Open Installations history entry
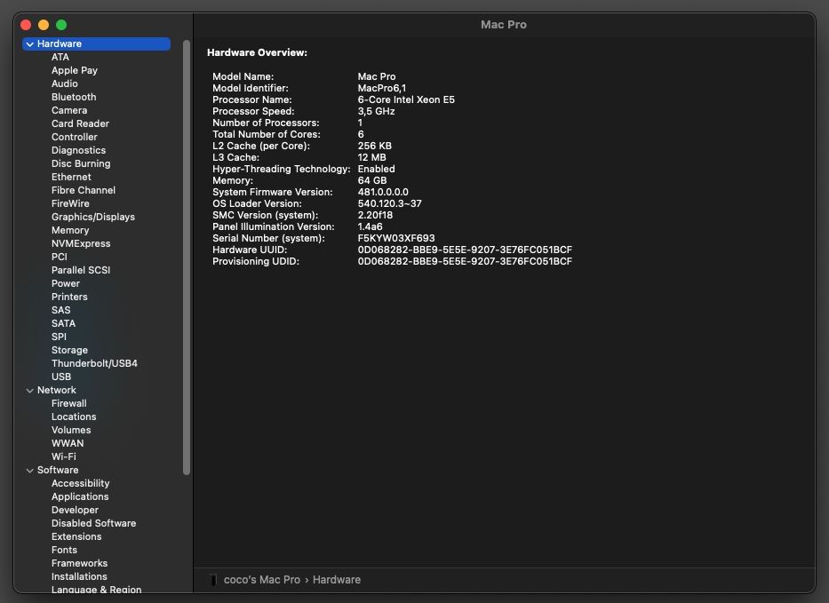 click(79, 576)
